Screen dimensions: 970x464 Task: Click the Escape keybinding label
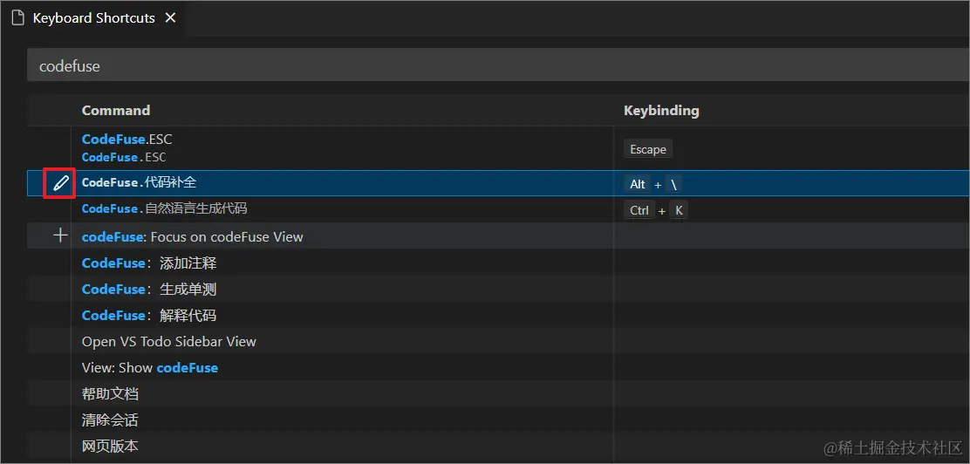pos(648,149)
